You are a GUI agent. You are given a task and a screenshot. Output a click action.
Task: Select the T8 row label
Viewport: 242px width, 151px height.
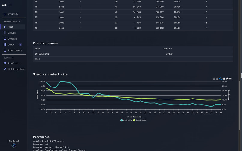coord(36,23)
